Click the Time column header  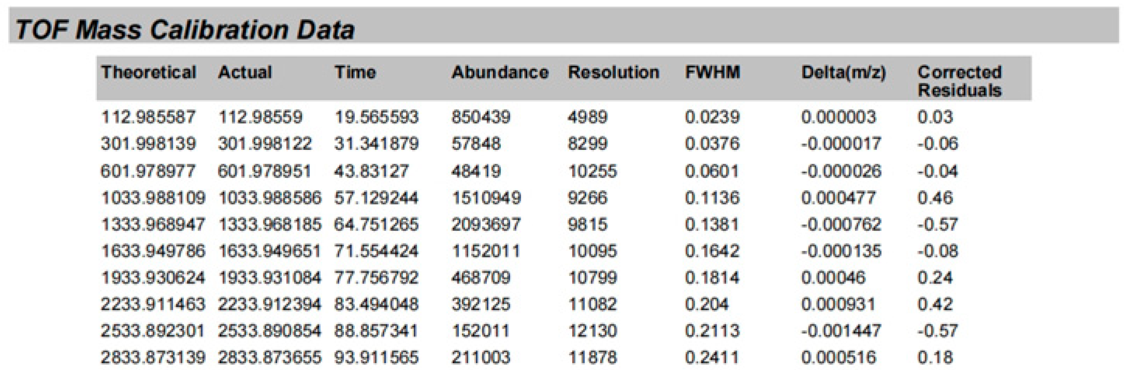coord(355,72)
